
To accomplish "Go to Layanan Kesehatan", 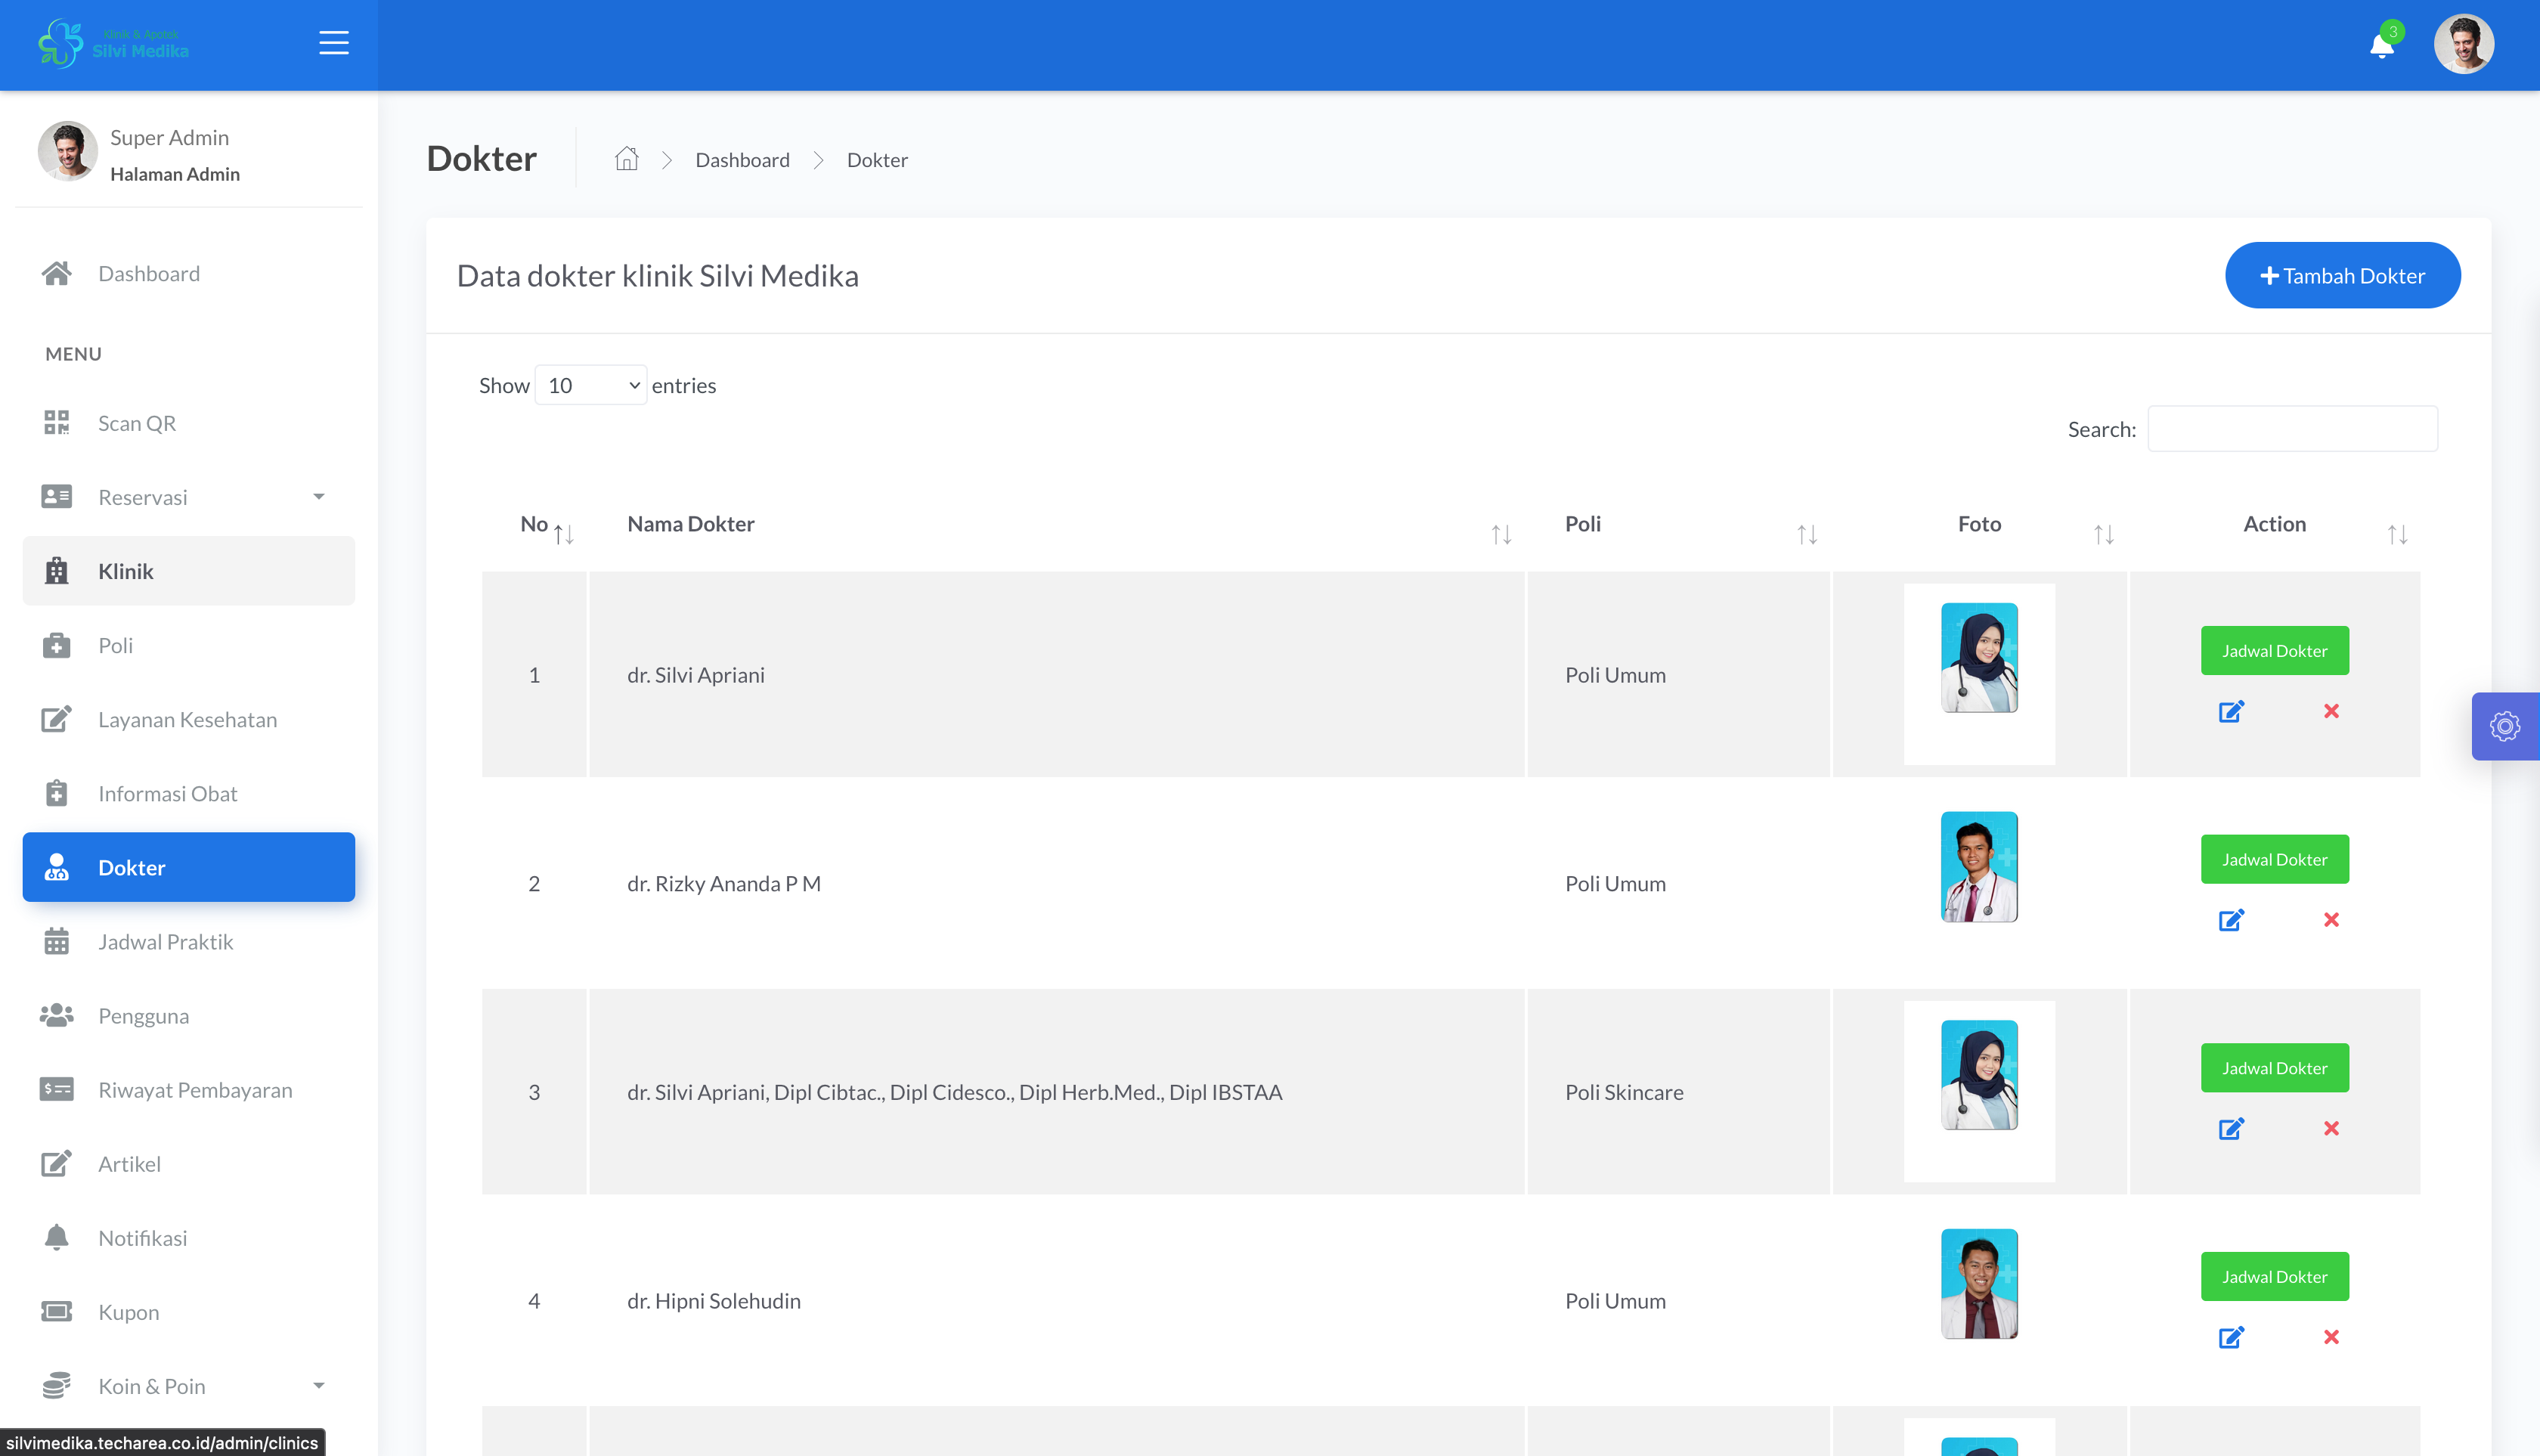I will point(188,719).
